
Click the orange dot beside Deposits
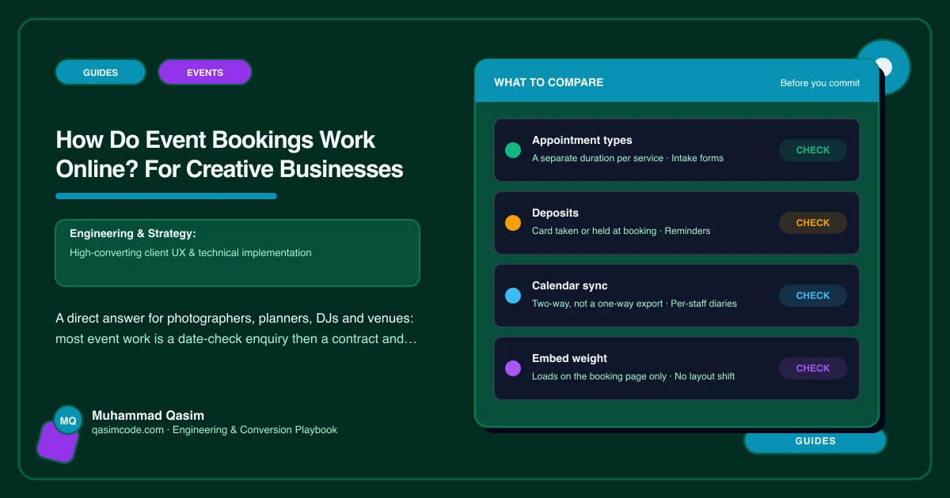pyautogui.click(x=513, y=223)
